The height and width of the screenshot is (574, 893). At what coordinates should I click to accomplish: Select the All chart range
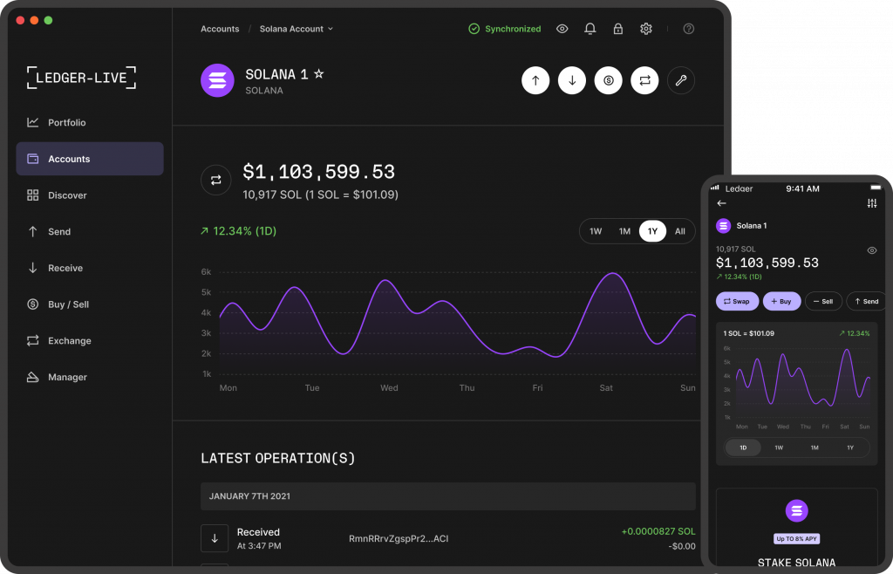[680, 231]
